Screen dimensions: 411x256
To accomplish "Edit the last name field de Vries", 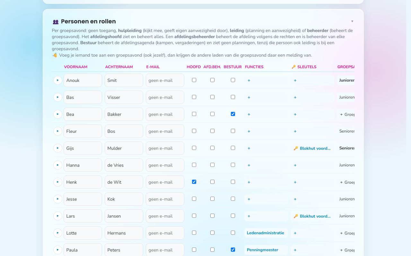I will 124,165.
